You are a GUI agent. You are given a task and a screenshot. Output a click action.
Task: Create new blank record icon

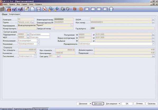pyautogui.click(x=32, y=9)
